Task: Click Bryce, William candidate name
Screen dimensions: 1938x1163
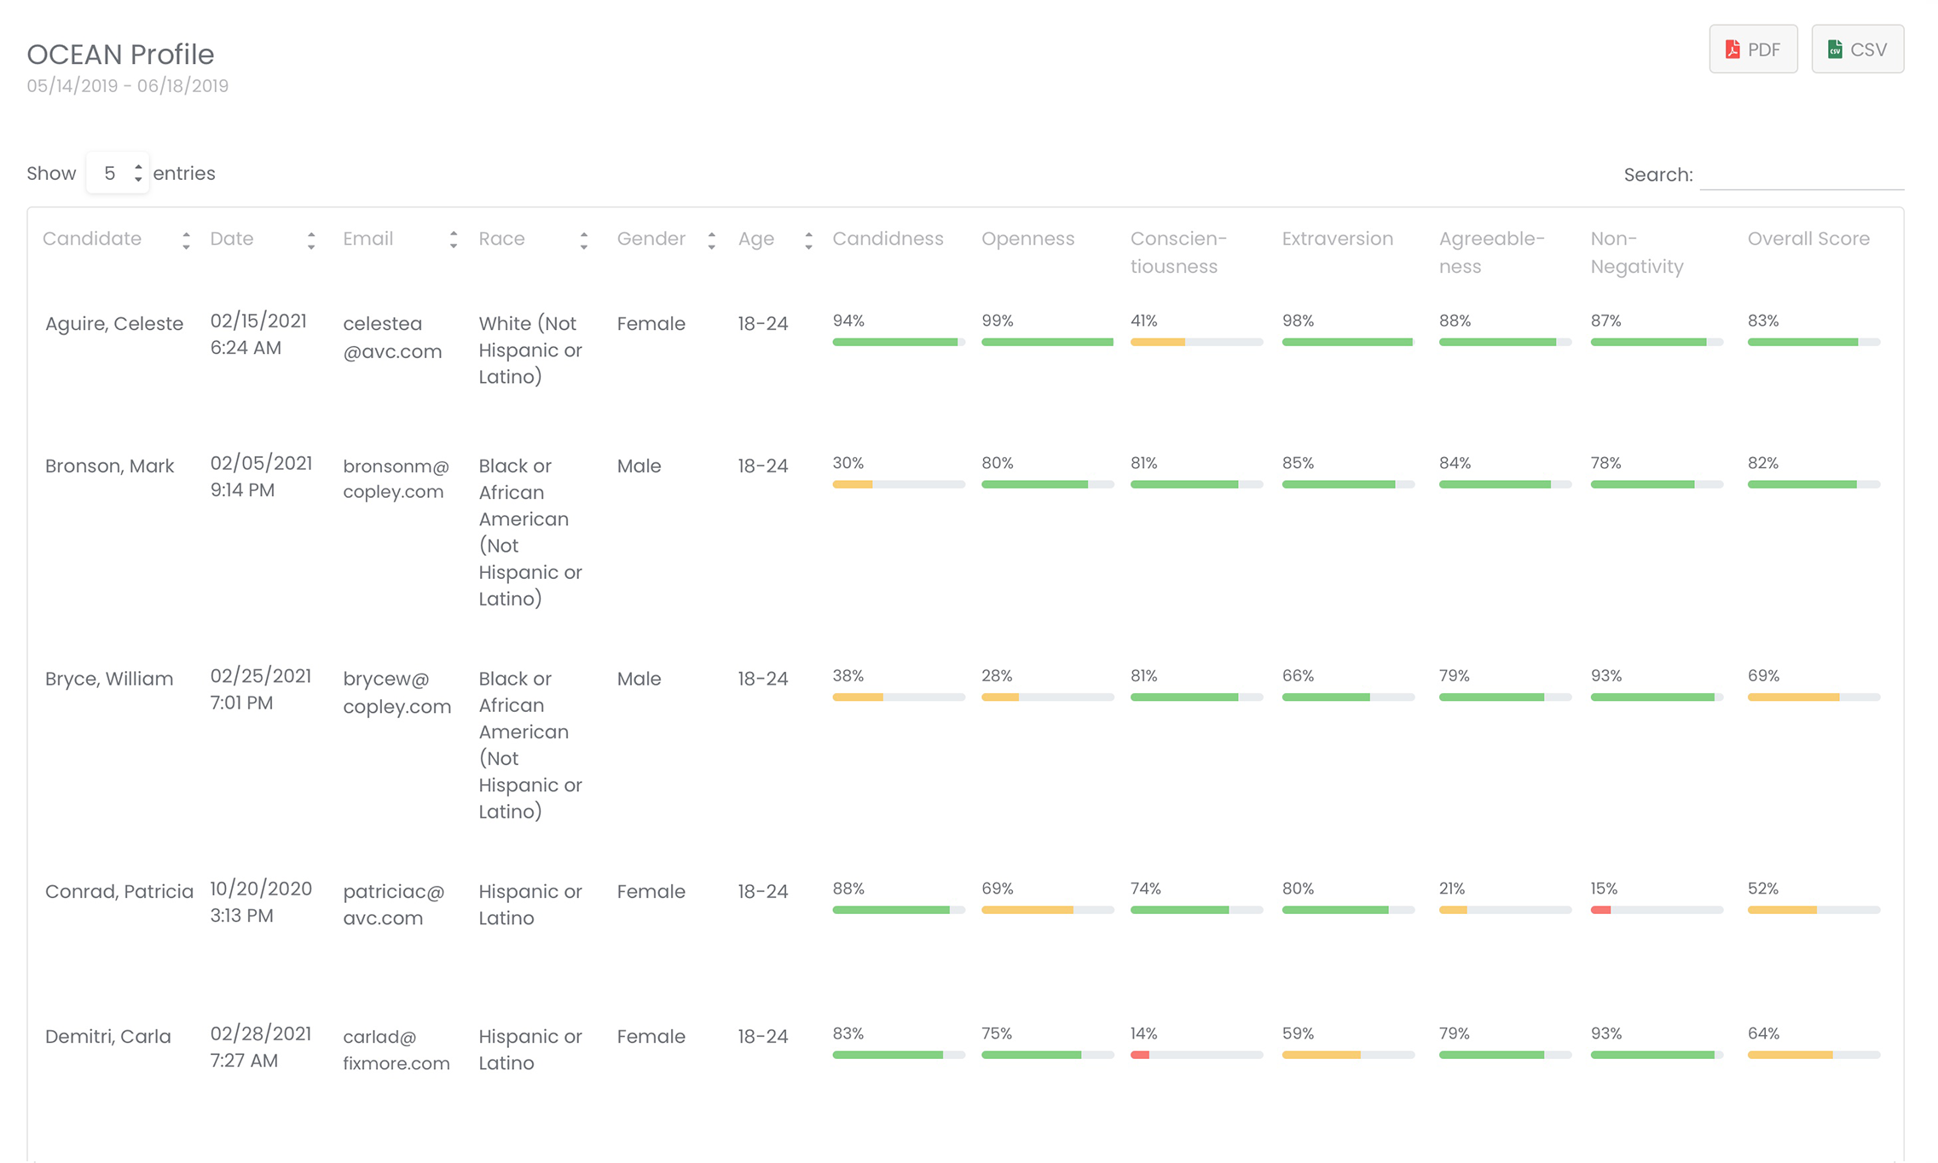Action: (x=109, y=679)
